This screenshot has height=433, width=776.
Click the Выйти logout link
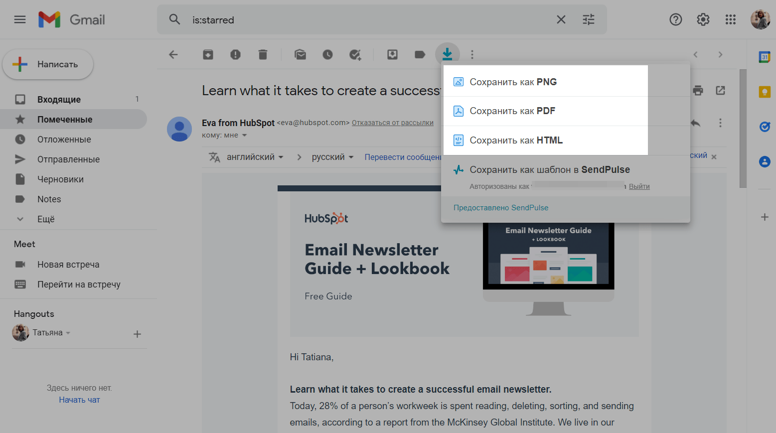click(x=639, y=186)
